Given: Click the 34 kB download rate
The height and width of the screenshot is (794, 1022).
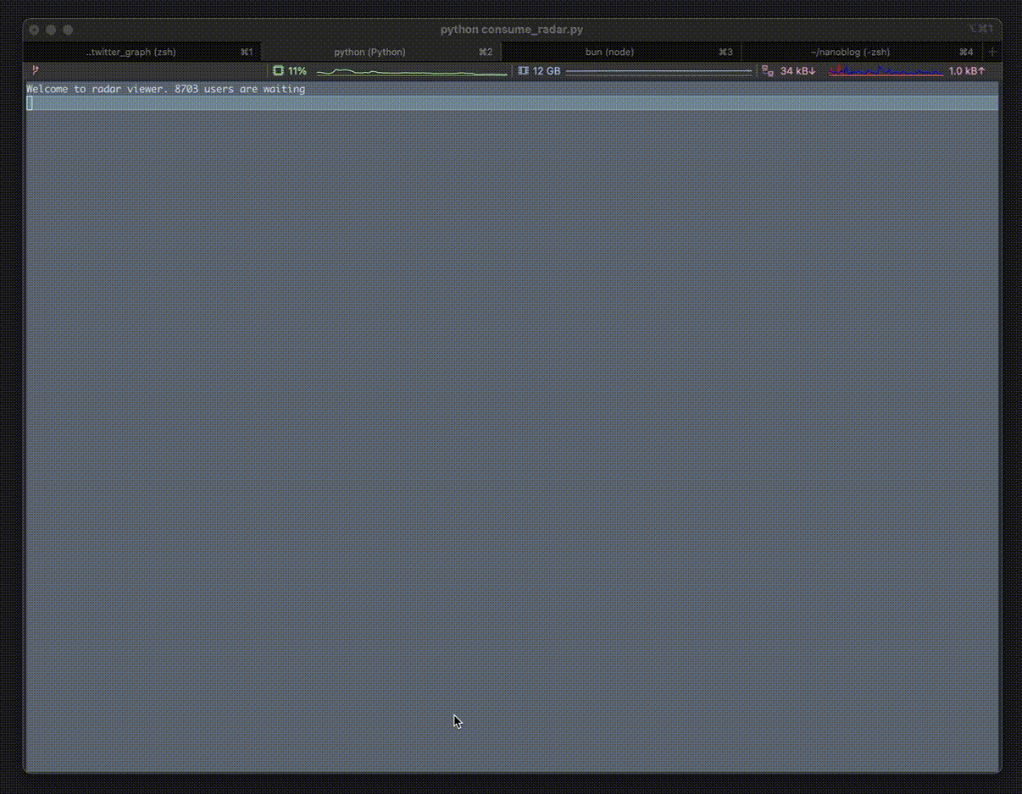Looking at the screenshot, I should pyautogui.click(x=797, y=71).
